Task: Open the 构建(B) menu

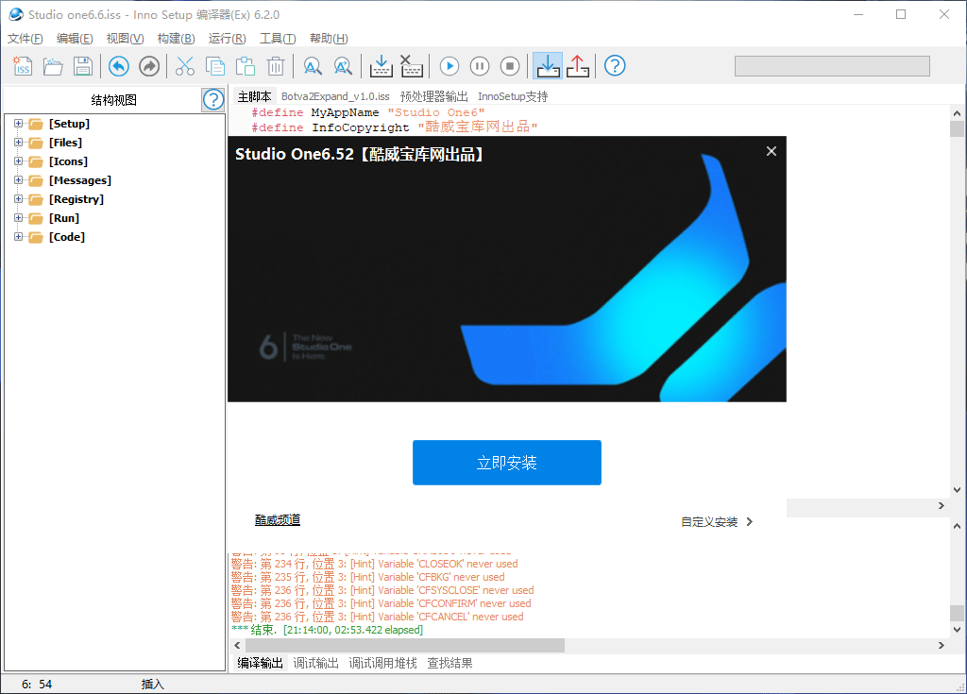Action: pyautogui.click(x=177, y=39)
